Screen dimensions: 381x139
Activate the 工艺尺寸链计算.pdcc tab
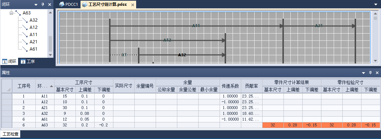click(104, 5)
